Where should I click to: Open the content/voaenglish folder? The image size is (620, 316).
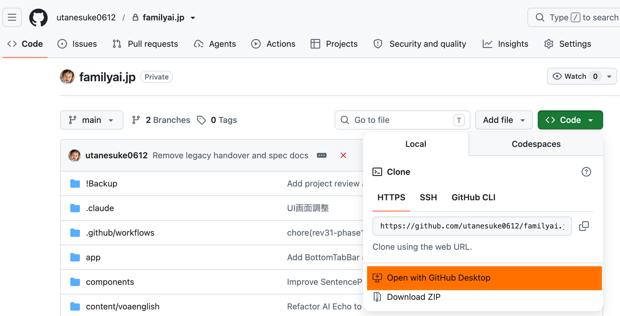pyautogui.click(x=123, y=306)
